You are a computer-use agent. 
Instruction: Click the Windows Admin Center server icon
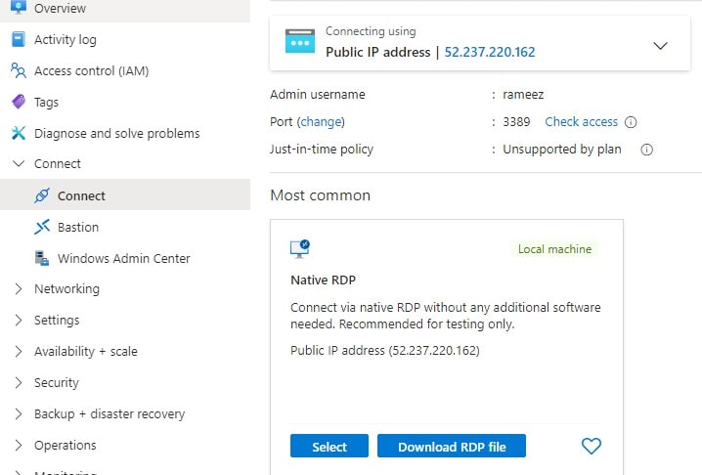coord(42,258)
